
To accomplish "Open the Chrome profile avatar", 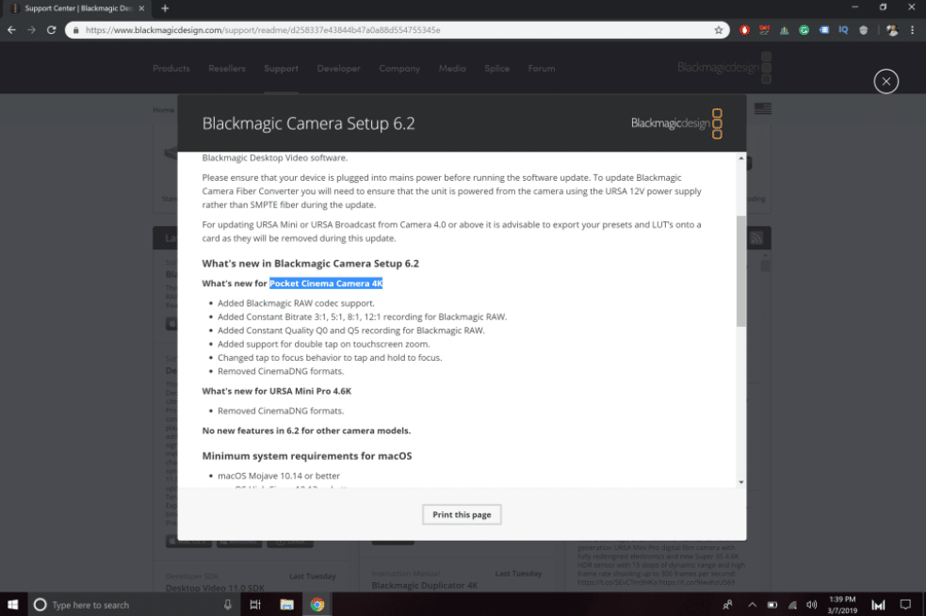I will [892, 30].
